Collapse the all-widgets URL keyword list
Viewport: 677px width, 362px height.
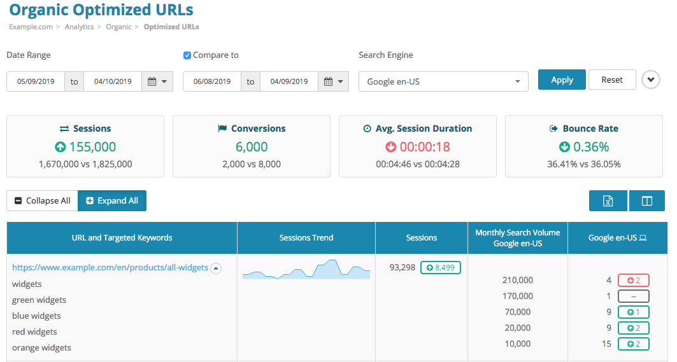(216, 268)
